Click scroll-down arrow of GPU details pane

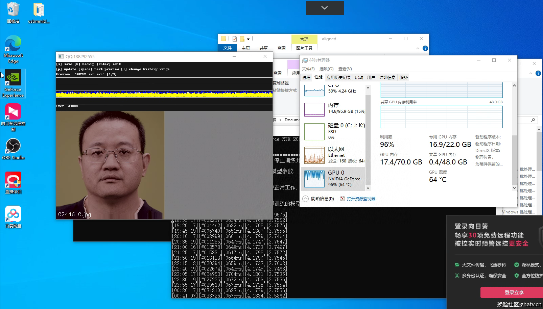click(514, 188)
